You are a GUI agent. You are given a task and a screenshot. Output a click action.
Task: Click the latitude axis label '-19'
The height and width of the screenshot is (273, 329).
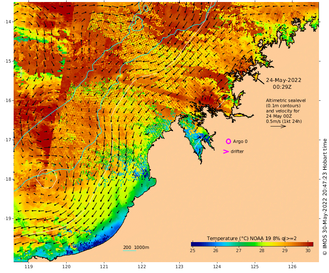pyautogui.click(x=8, y=218)
